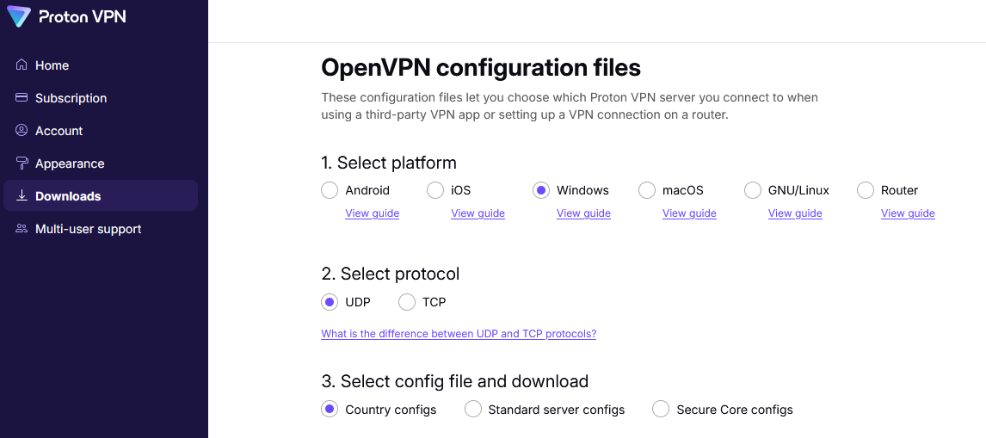This screenshot has width=986, height=438.
Task: Open View guide link under iOS
Action: [478, 213]
